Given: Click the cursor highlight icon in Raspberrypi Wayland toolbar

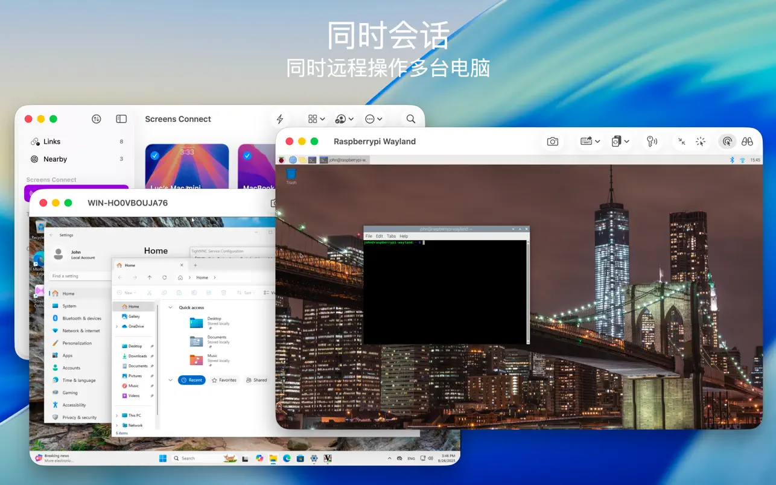Looking at the screenshot, I should (x=701, y=141).
